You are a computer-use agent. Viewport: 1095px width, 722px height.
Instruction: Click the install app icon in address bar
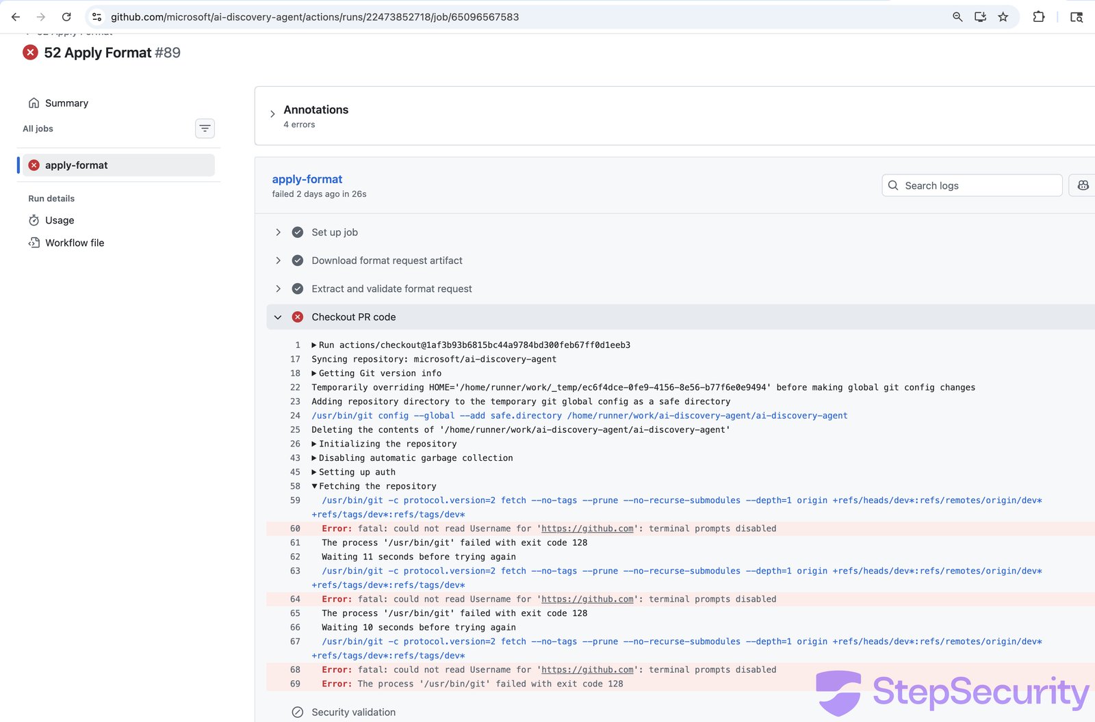coord(980,17)
